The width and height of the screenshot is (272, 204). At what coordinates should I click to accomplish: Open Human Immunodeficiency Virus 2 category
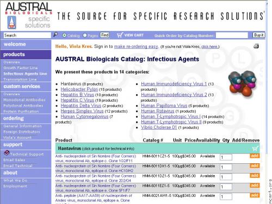(174, 95)
